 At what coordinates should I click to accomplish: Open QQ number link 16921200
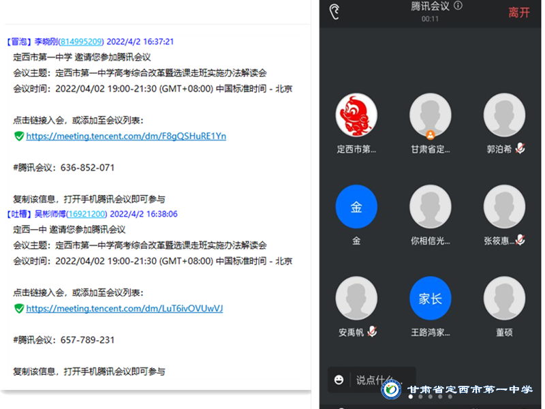click(87, 214)
